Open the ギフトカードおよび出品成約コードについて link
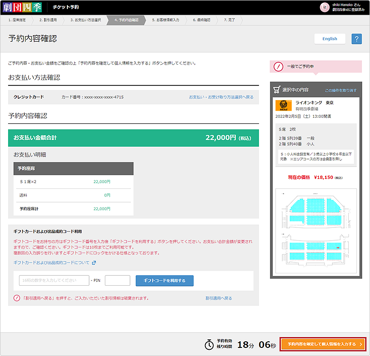Viewport: 370px width, 356px height. [51, 263]
